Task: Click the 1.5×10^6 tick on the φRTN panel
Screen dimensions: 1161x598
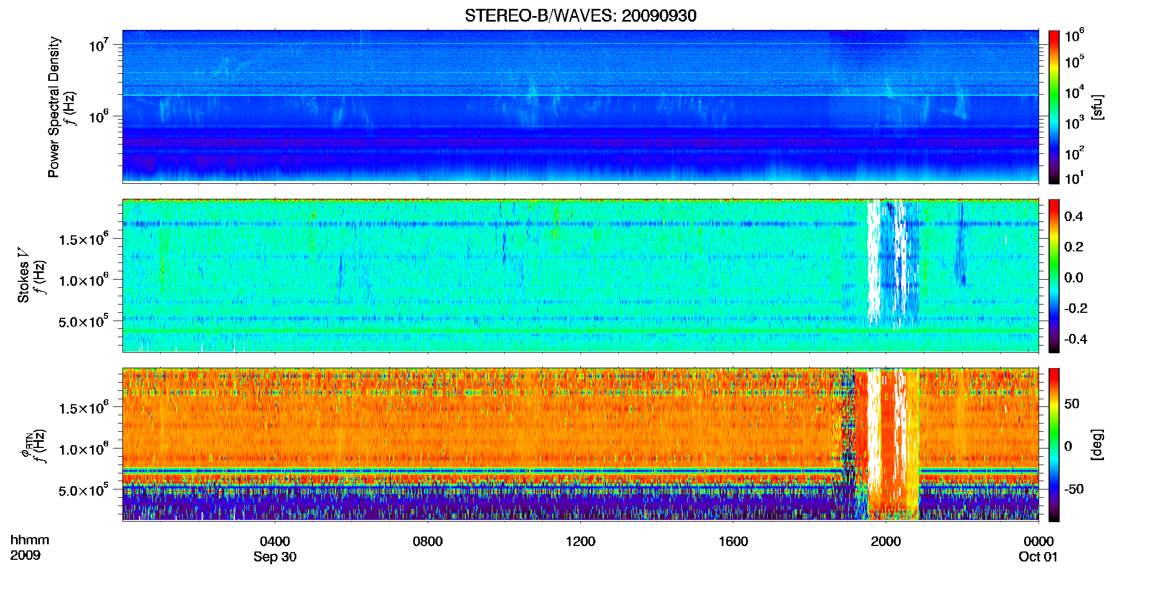Action: (x=83, y=409)
